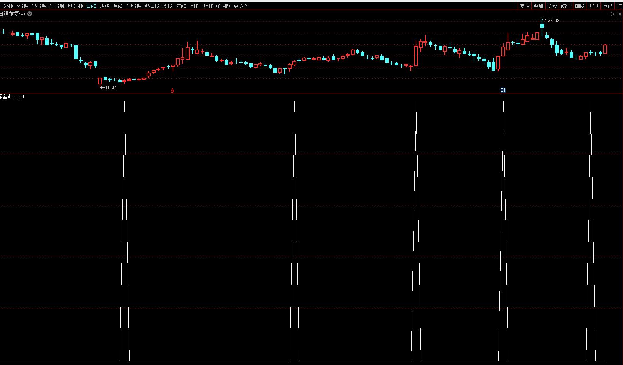Toggle the 多股 multi-stock view
This screenshot has width=623, height=365.
click(x=552, y=6)
